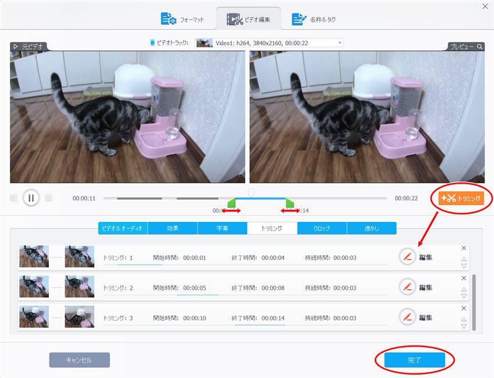The width and height of the screenshot is (494, 378).
Task: Click the pencil edit icon for トリミング 1
Action: (x=407, y=256)
